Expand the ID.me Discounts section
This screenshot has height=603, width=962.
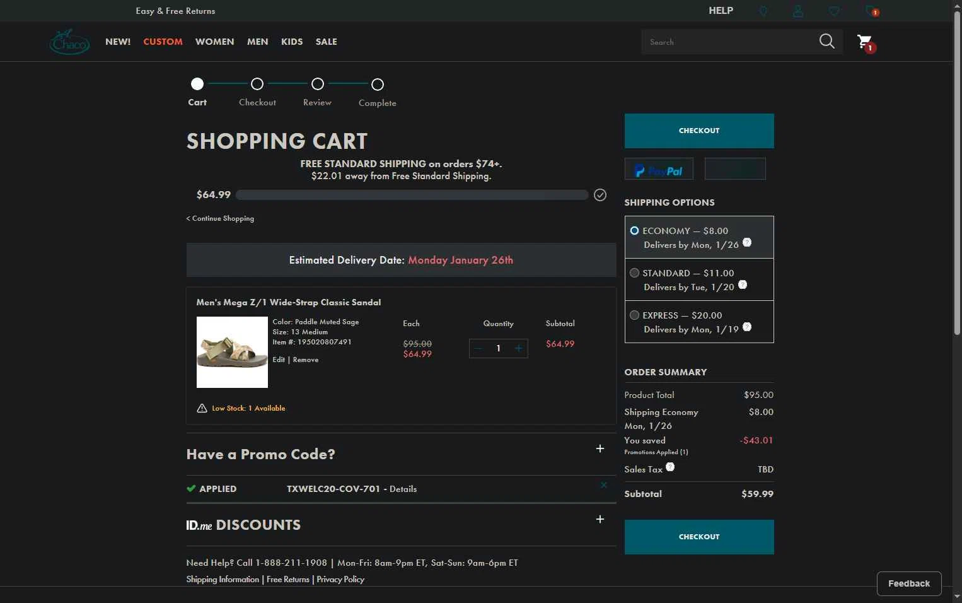[600, 519]
